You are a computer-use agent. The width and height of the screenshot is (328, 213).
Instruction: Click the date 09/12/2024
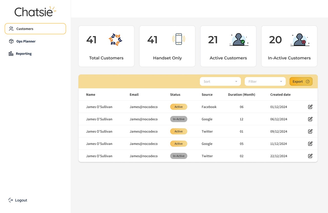coord(279,131)
